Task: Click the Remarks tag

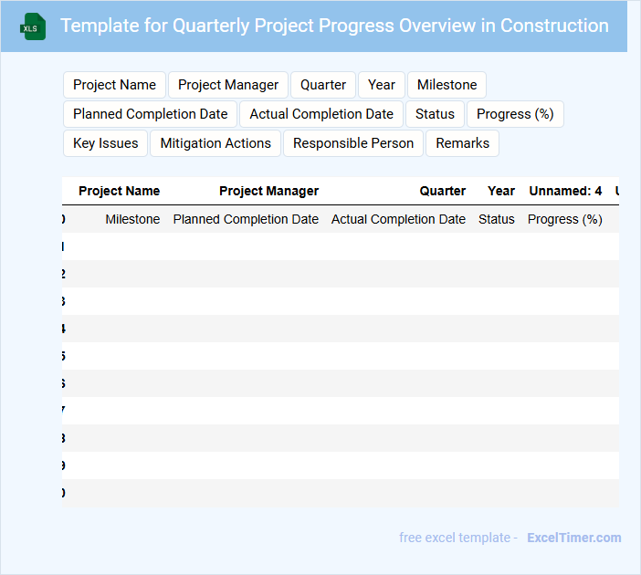Action: [x=462, y=143]
